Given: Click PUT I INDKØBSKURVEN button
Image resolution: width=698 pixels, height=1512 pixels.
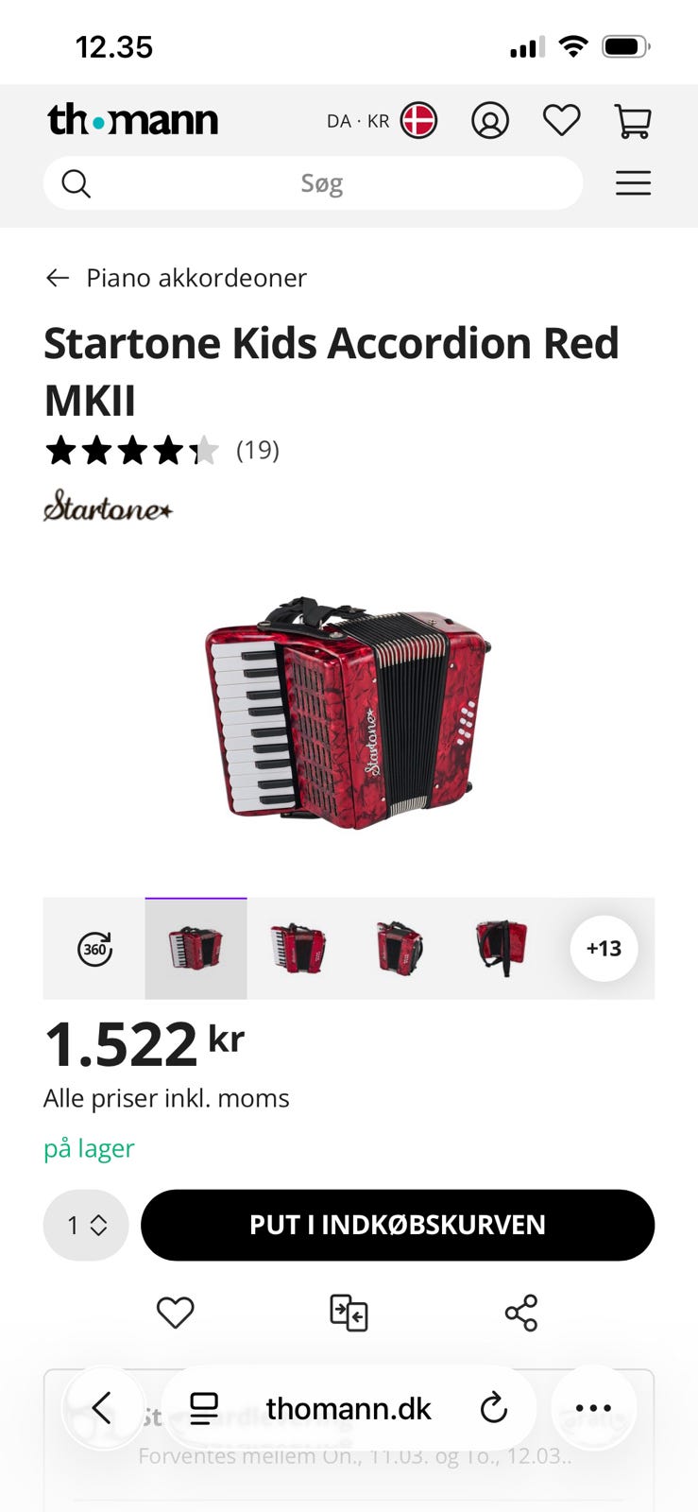Looking at the screenshot, I should (x=398, y=1225).
